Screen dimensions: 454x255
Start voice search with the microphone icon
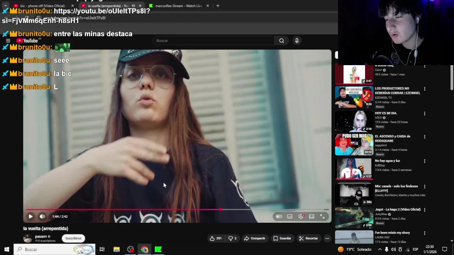point(297,41)
